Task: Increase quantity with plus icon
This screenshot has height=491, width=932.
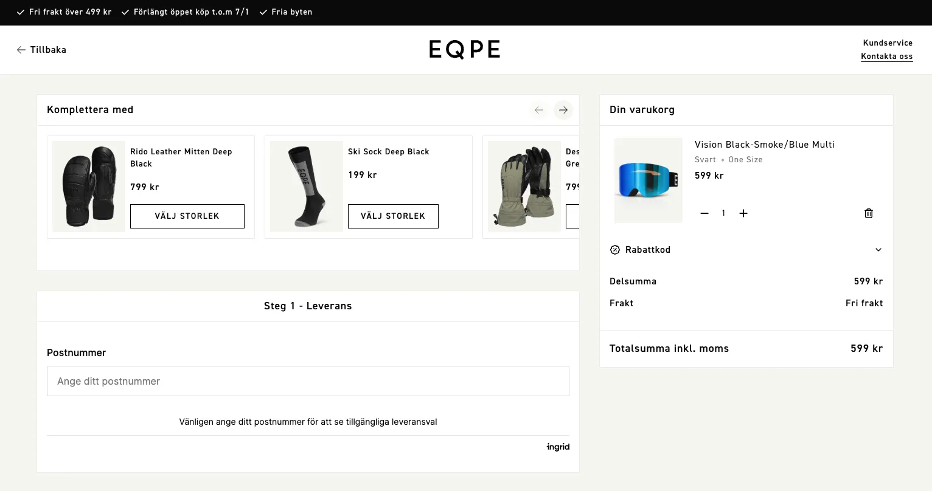Action: 743,213
